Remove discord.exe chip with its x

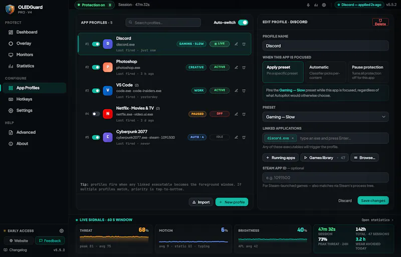tap(293, 138)
